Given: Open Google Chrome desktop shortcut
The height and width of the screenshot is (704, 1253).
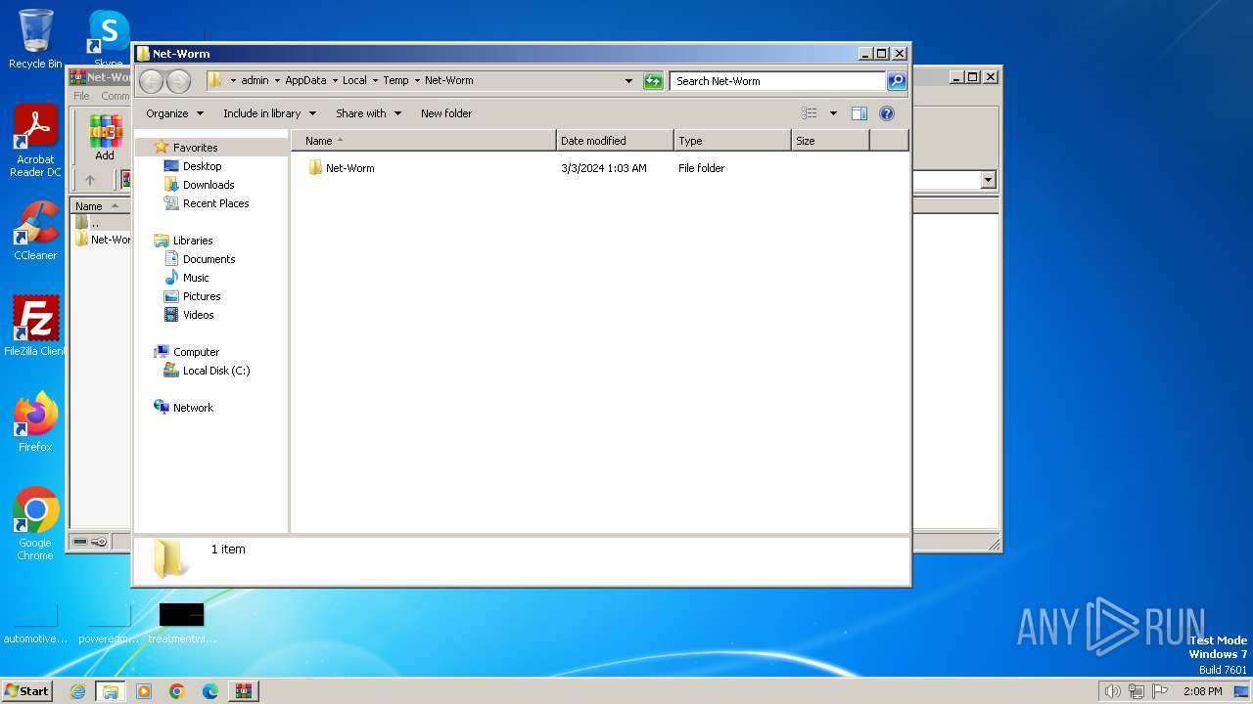Looking at the screenshot, I should click(x=35, y=523).
